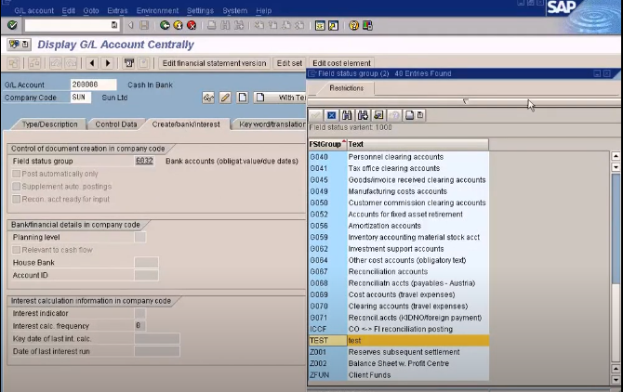Click the House Bank field

tap(146, 262)
